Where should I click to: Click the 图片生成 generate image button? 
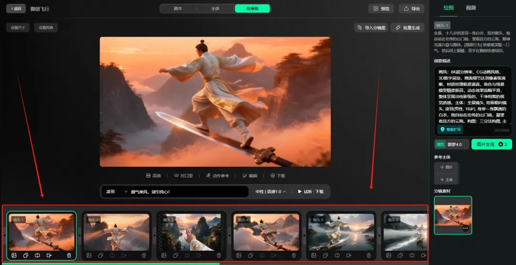(x=491, y=144)
